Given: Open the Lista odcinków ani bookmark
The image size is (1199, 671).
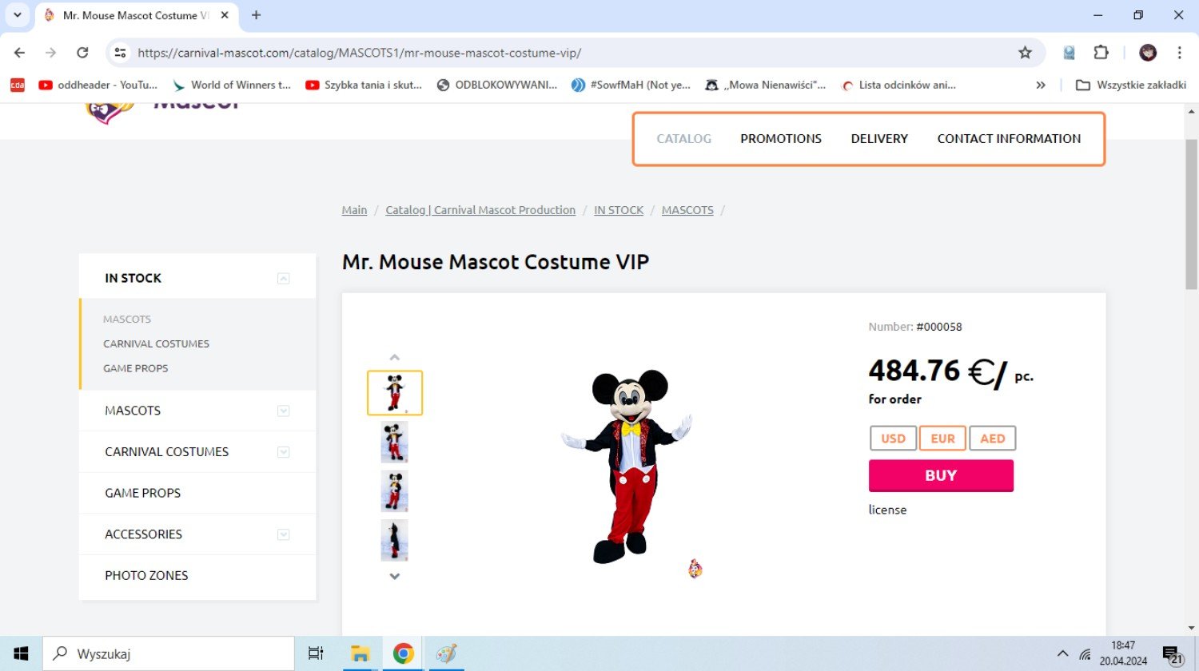Looking at the screenshot, I should click(899, 85).
